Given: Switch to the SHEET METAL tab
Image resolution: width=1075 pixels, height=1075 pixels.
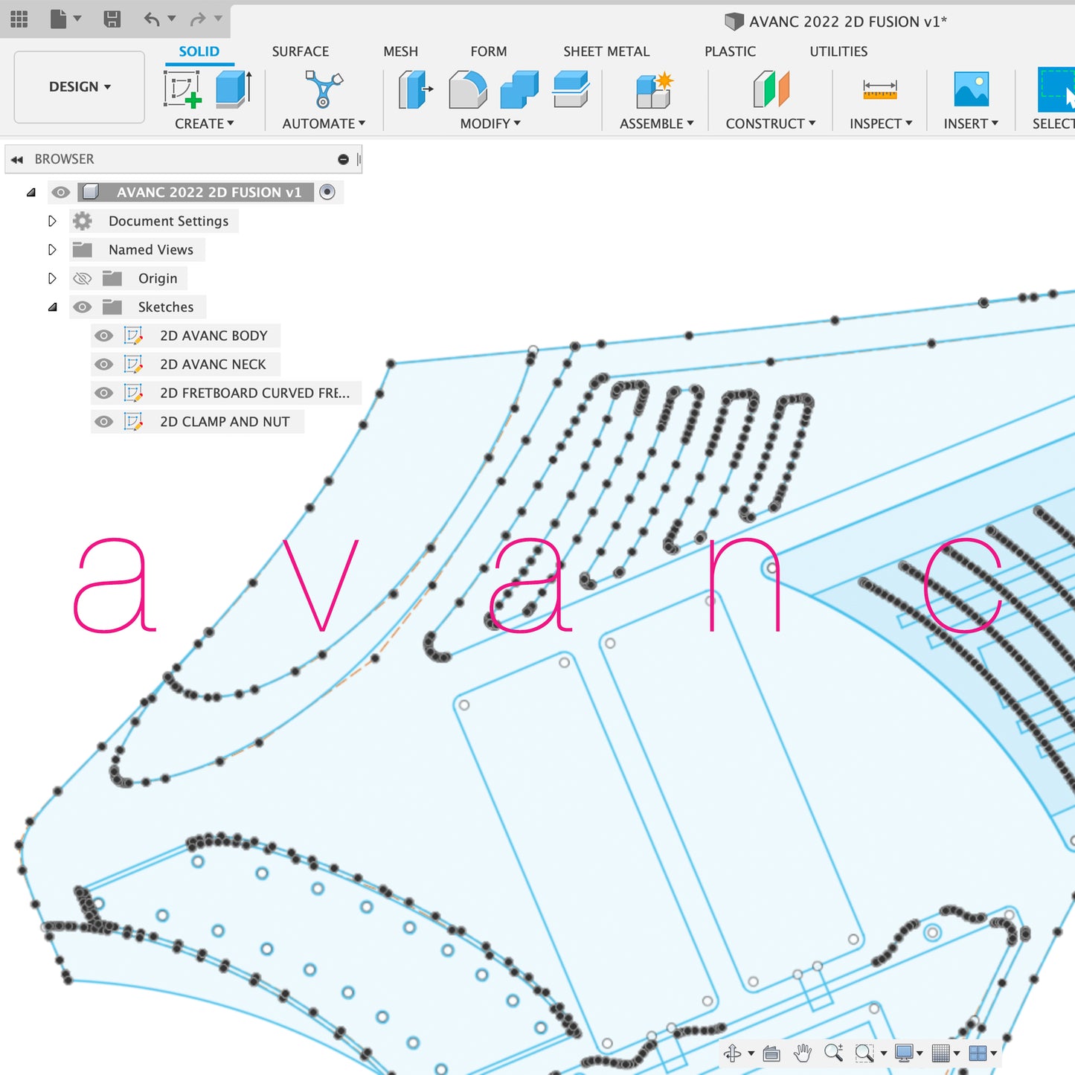Looking at the screenshot, I should [x=606, y=51].
